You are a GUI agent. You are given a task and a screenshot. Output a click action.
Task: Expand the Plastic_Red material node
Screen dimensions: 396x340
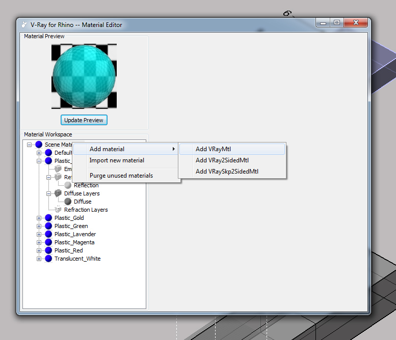pyautogui.click(x=39, y=250)
